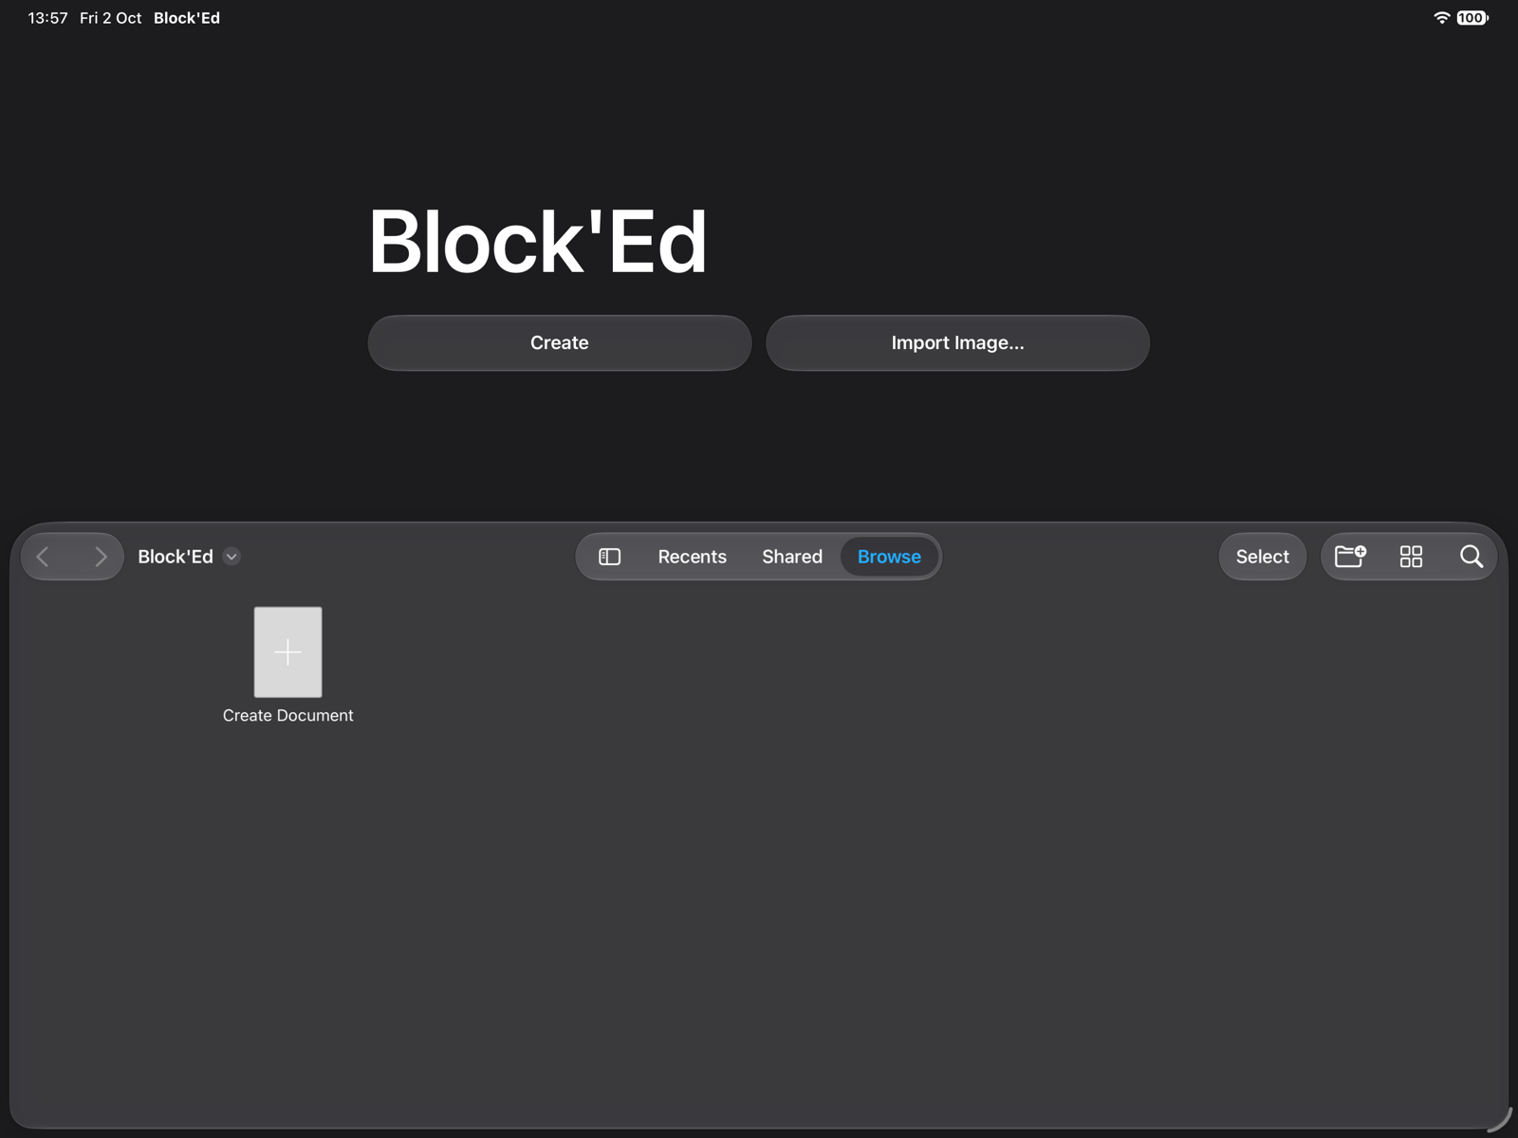
Task: Open search with the magnifying glass icon
Action: [1472, 557]
